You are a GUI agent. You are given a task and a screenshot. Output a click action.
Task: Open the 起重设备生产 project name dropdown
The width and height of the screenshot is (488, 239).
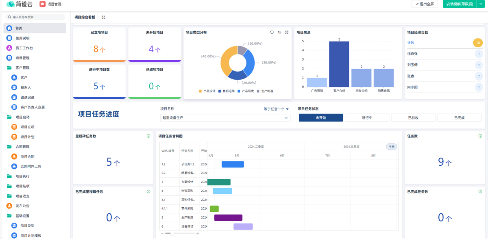[x=225, y=117]
